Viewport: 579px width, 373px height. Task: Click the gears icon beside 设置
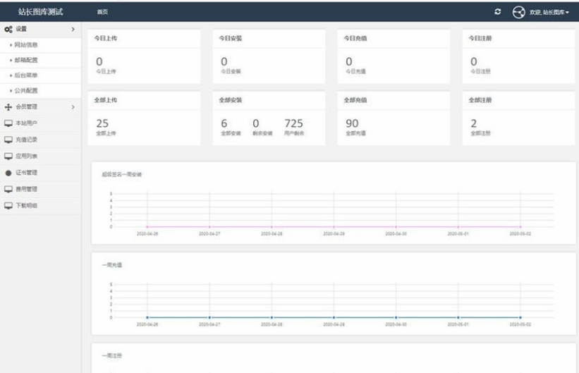pos(8,29)
